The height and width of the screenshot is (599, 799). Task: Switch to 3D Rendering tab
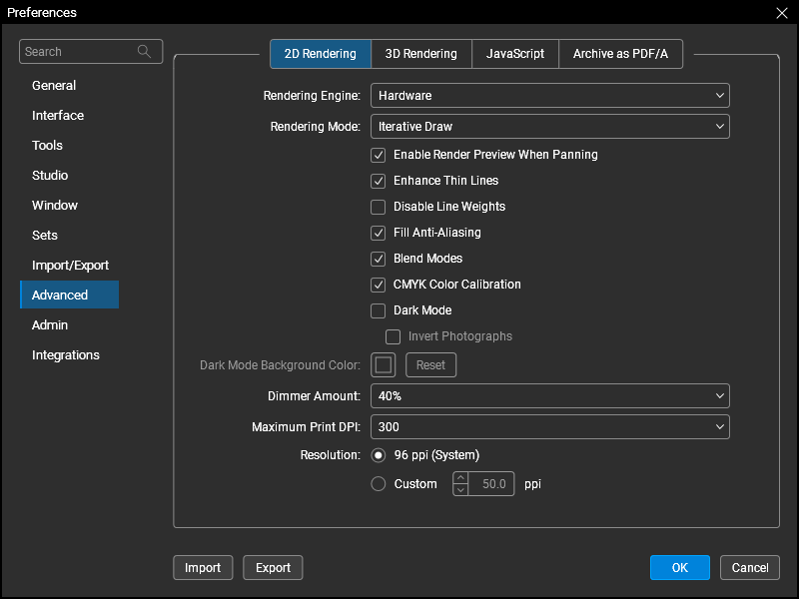pos(420,54)
